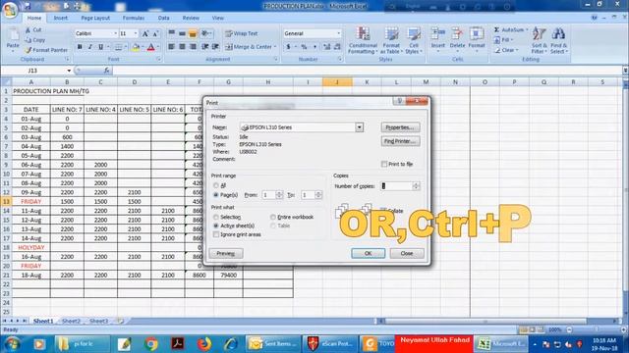Image resolution: width=629 pixels, height=353 pixels.
Task: Open Sort & Filter
Action: 539,40
